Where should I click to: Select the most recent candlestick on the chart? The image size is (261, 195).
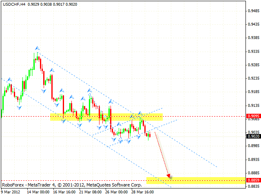(150, 135)
